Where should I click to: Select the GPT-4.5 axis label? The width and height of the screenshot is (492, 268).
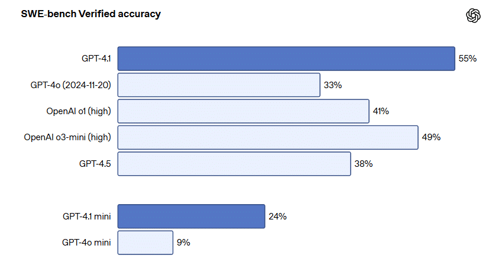(95, 164)
